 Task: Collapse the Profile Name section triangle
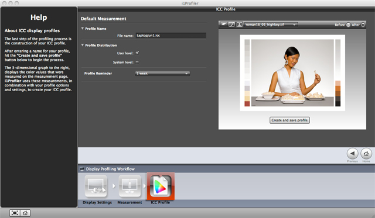pos(83,29)
